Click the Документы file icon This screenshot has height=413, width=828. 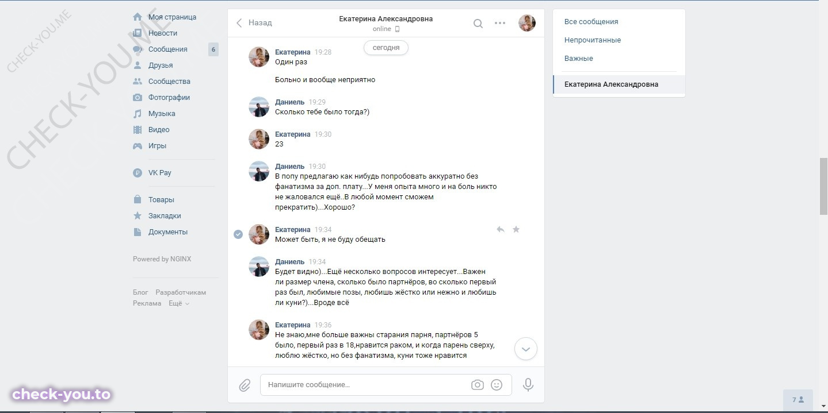pyautogui.click(x=138, y=232)
